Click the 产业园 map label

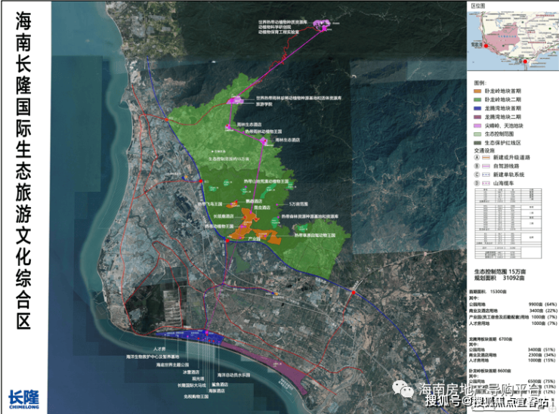pos(254,239)
